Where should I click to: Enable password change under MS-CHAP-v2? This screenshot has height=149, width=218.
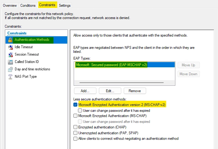[x=80, y=111]
